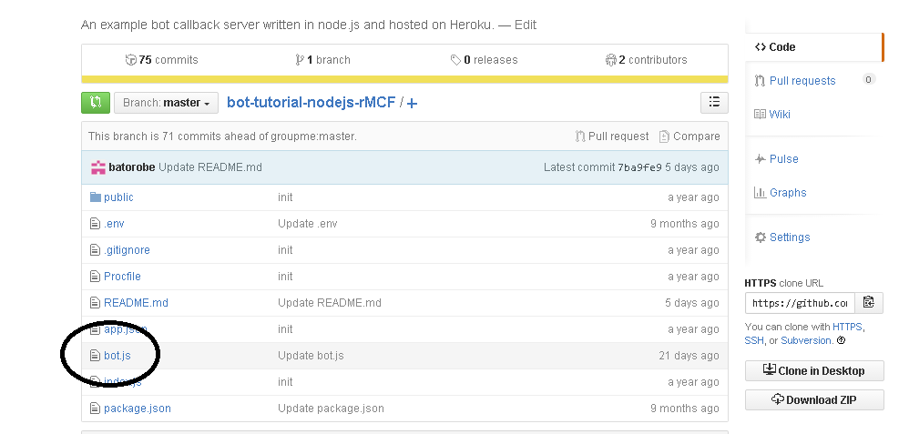Screen dimensions: 909x434
Task: Open Settings from the sidebar
Action: 789,237
